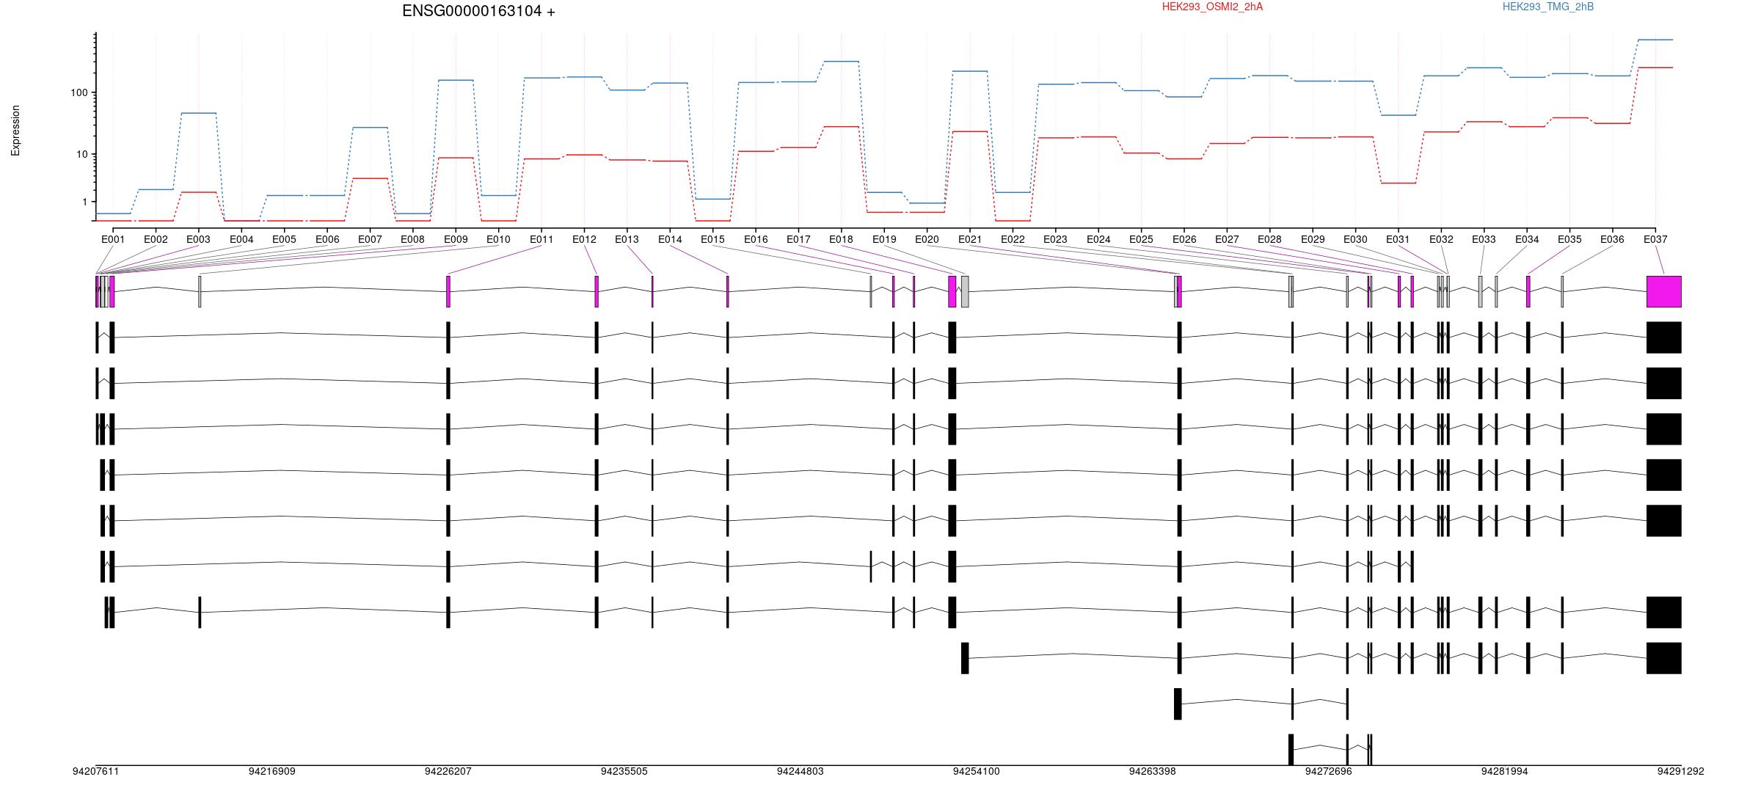Select the HEK293_OSMI2_2hA legend label

click(x=1212, y=7)
